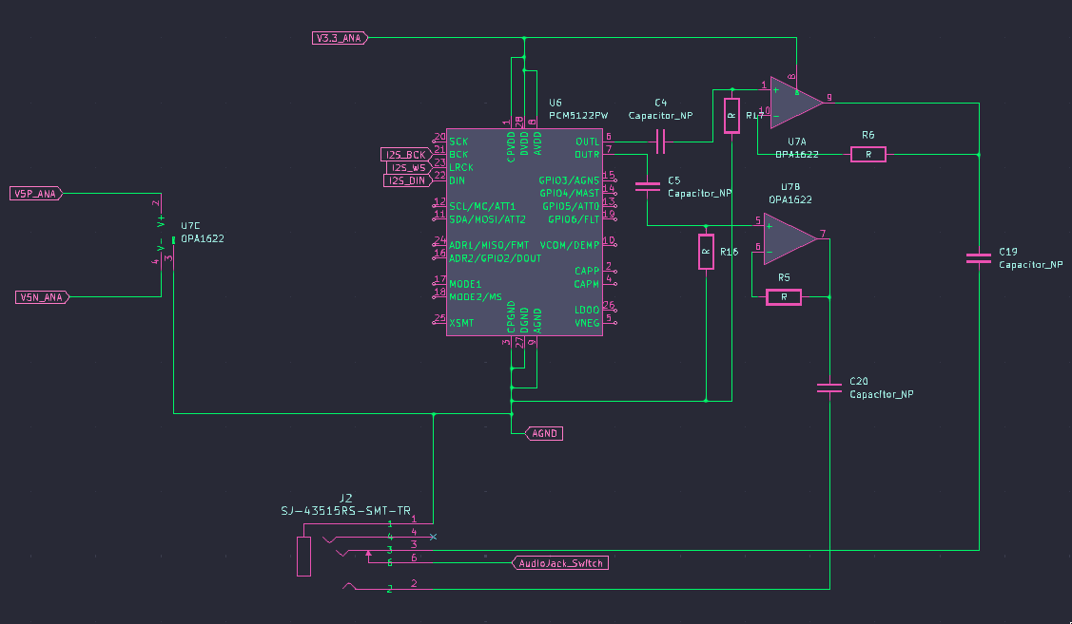
Task: Click the SCK pin label
Action: (x=458, y=142)
